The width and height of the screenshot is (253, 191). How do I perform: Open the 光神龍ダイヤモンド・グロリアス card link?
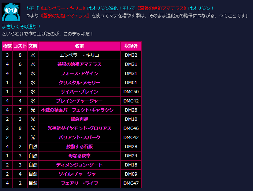pyautogui.click(x=79, y=128)
